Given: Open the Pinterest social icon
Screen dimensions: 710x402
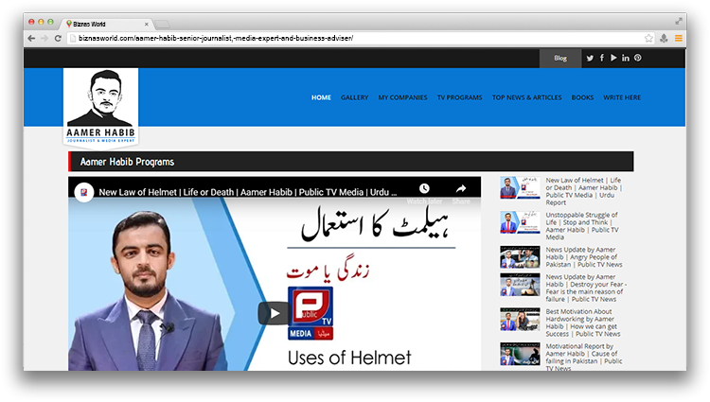Looking at the screenshot, I should pyautogui.click(x=637, y=58).
